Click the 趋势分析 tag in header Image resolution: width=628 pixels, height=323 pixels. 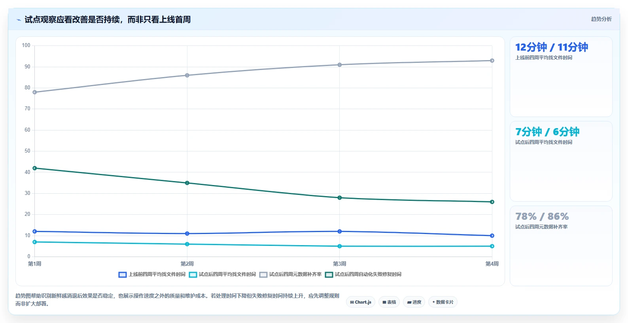[601, 19]
